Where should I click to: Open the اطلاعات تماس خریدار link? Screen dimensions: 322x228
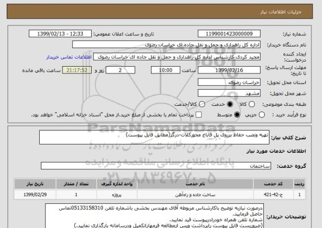69,57
